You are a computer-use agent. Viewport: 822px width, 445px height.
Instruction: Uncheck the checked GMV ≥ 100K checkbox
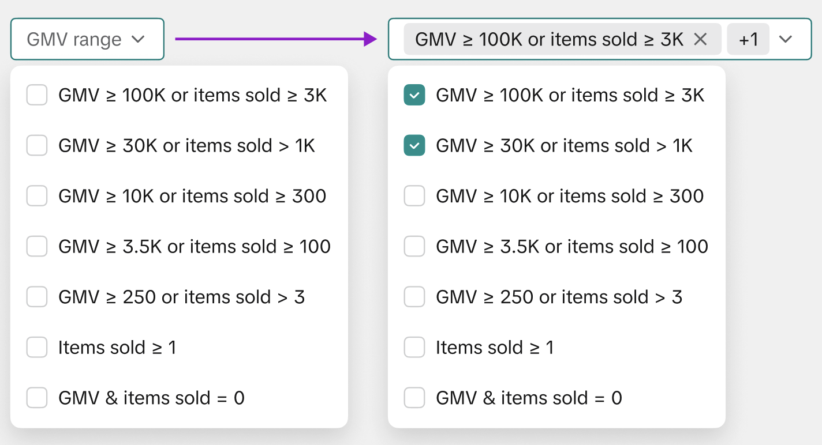click(414, 95)
